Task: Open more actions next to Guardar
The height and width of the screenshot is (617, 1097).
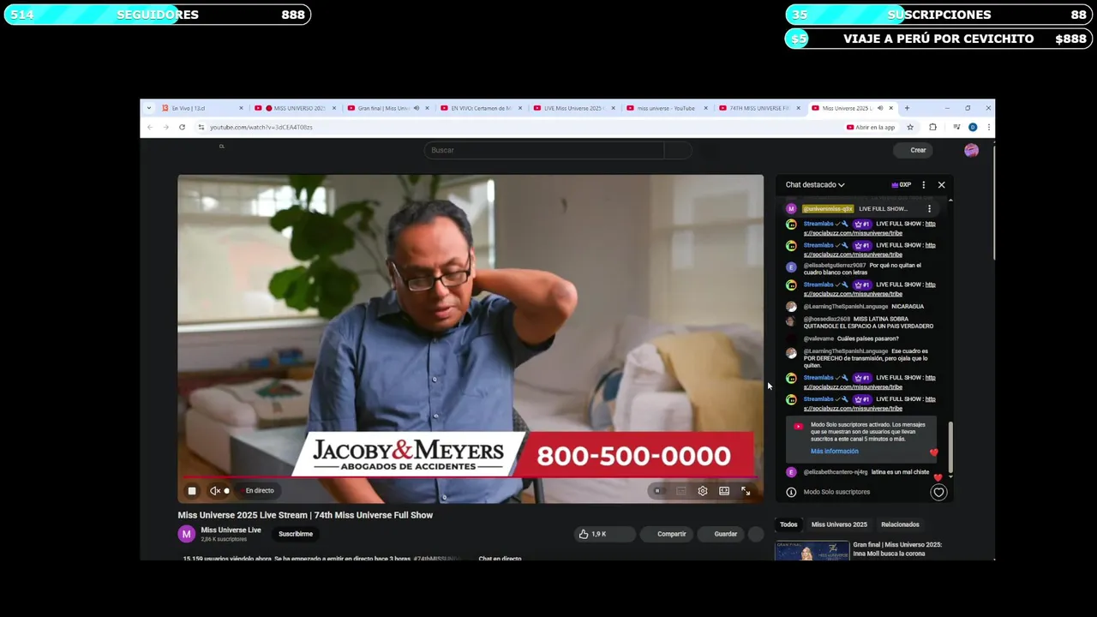Action: [756, 534]
